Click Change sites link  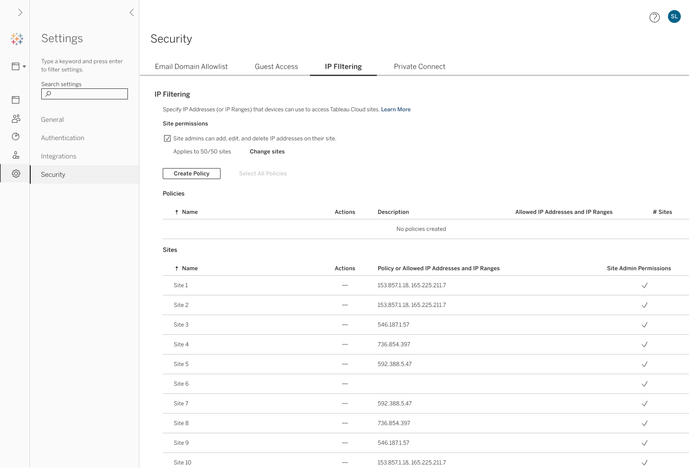pos(267,152)
